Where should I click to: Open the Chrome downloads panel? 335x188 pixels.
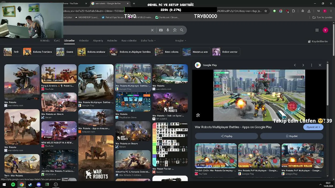tap(309, 11)
